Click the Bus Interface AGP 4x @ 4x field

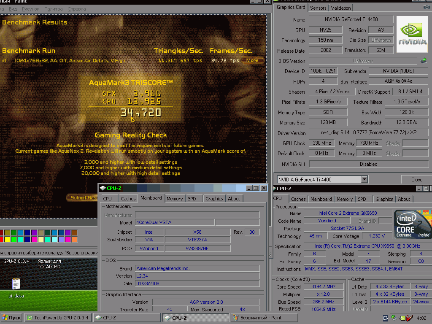pyautogui.click(x=398, y=81)
